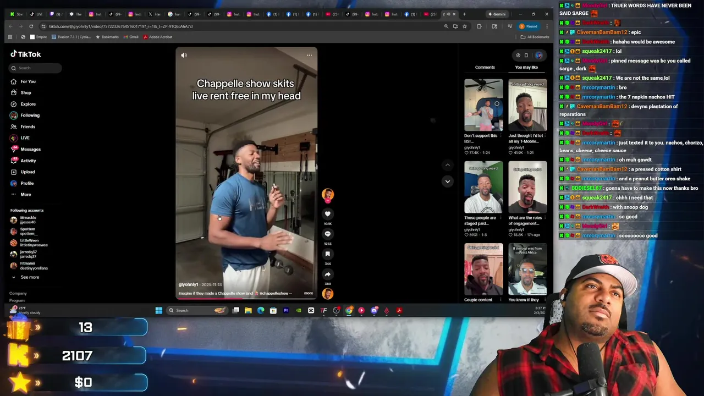Reload the page in Chrome
Image resolution: width=704 pixels, height=396 pixels.
pyautogui.click(x=31, y=26)
